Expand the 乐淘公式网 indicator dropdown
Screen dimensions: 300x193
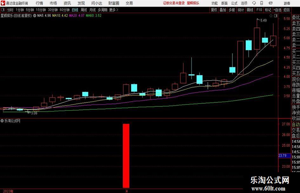click(x=2, y=121)
